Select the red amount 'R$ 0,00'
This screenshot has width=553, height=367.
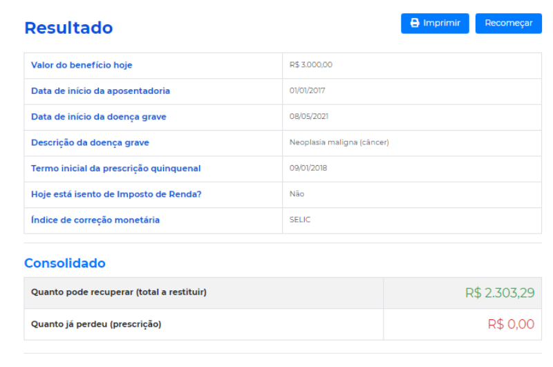(x=511, y=324)
